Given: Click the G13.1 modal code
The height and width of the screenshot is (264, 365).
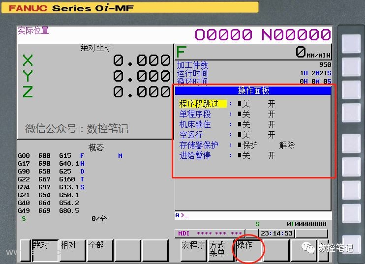Looking at the screenshot, I should (69, 187).
